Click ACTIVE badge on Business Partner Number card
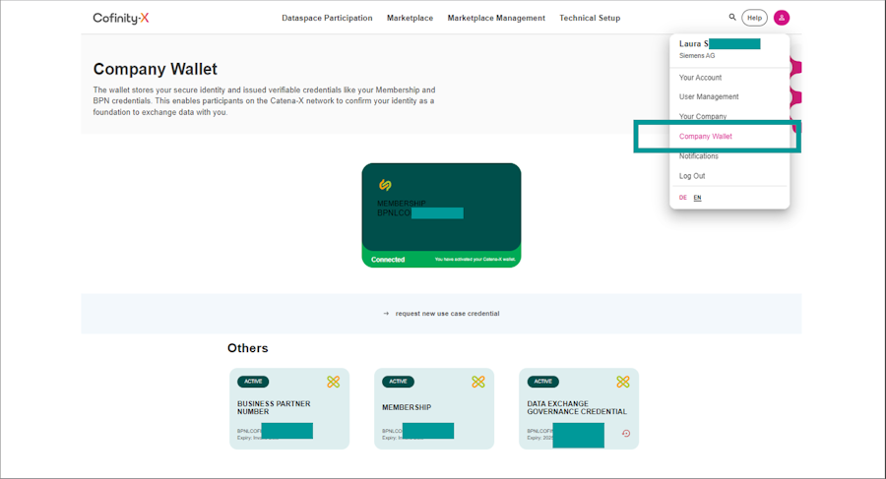The height and width of the screenshot is (479, 886). click(x=253, y=382)
